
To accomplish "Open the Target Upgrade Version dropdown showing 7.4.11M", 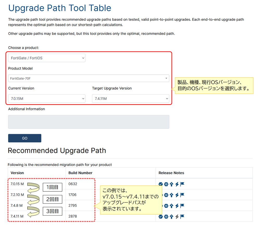I will 131,98.
